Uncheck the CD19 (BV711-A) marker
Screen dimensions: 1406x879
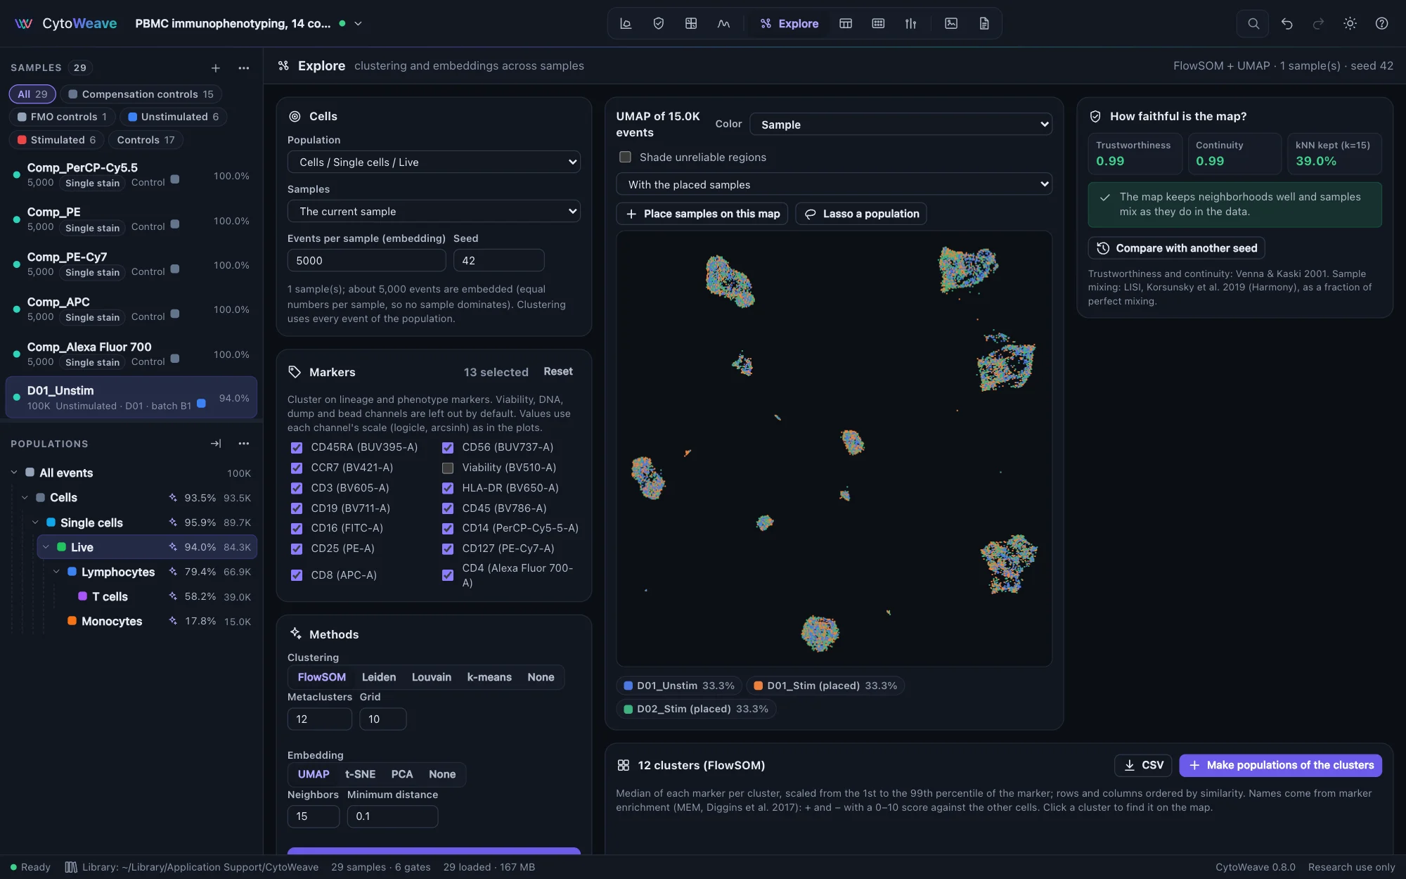297,508
